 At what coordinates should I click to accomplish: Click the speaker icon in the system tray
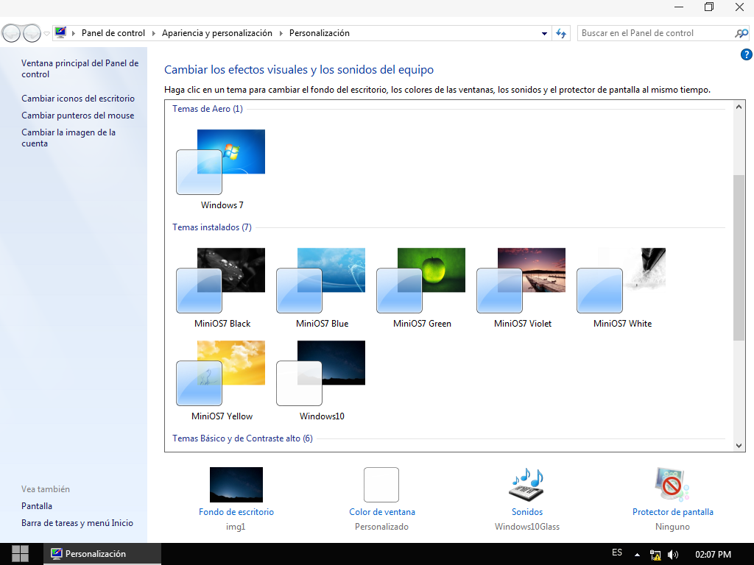(672, 553)
